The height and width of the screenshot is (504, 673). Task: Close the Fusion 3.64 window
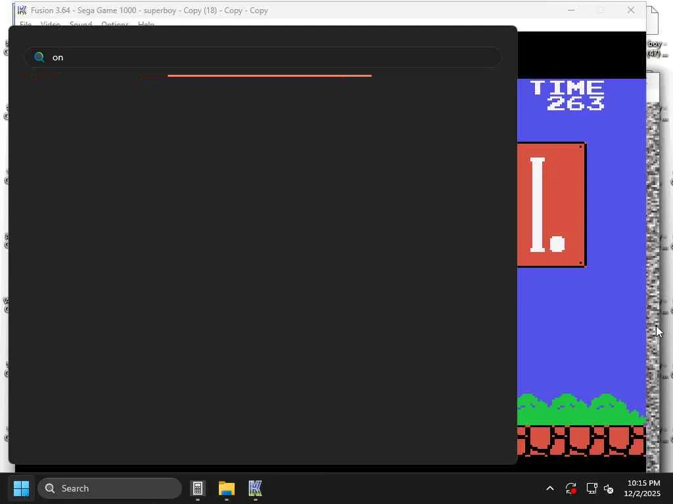point(630,10)
